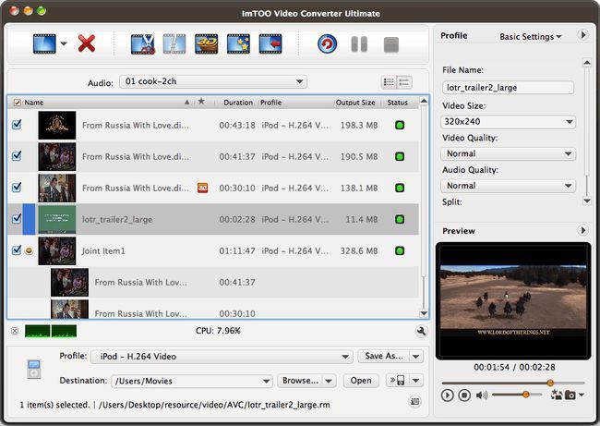
Task: Uncheck the lotr_trailer2_large file checkbox
Action: click(x=17, y=219)
